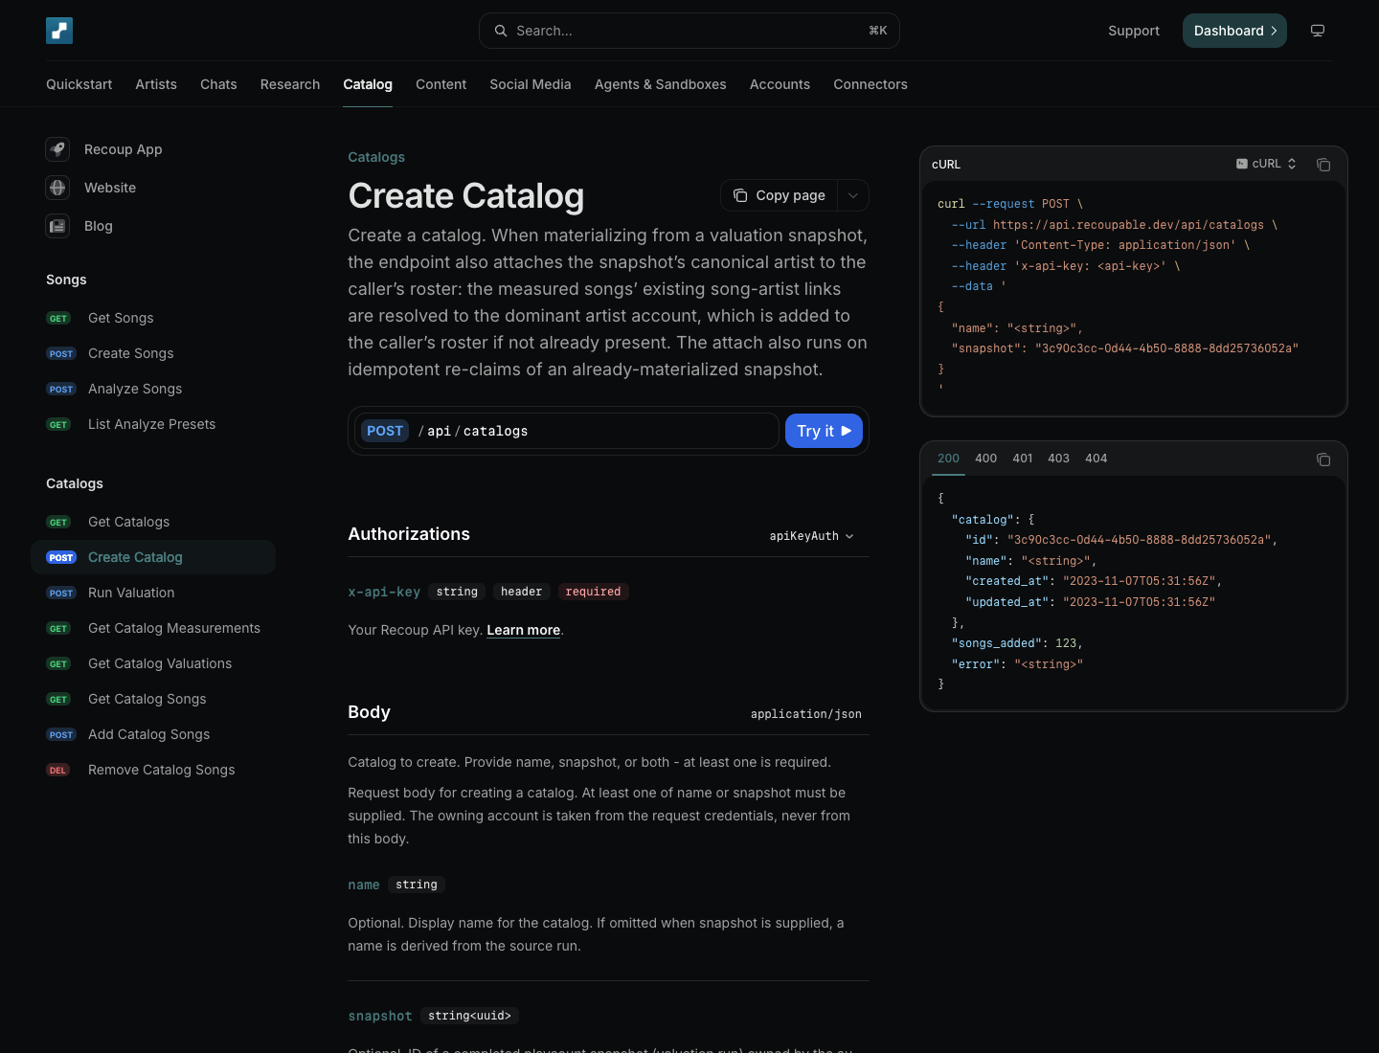Click the GET badge beside Get Catalog Measurements

tap(58, 628)
